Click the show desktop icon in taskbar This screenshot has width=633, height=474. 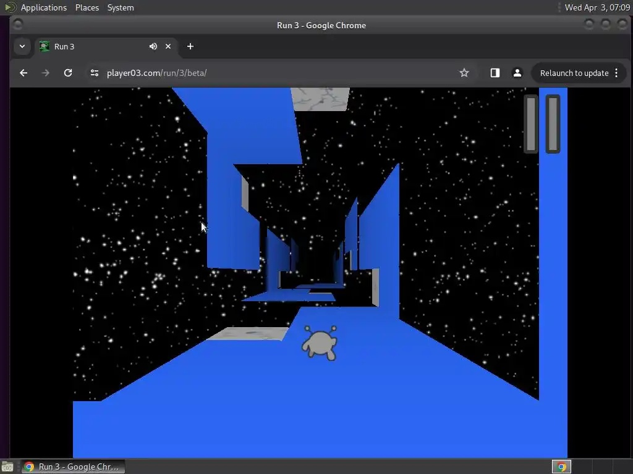pyautogui.click(x=7, y=467)
